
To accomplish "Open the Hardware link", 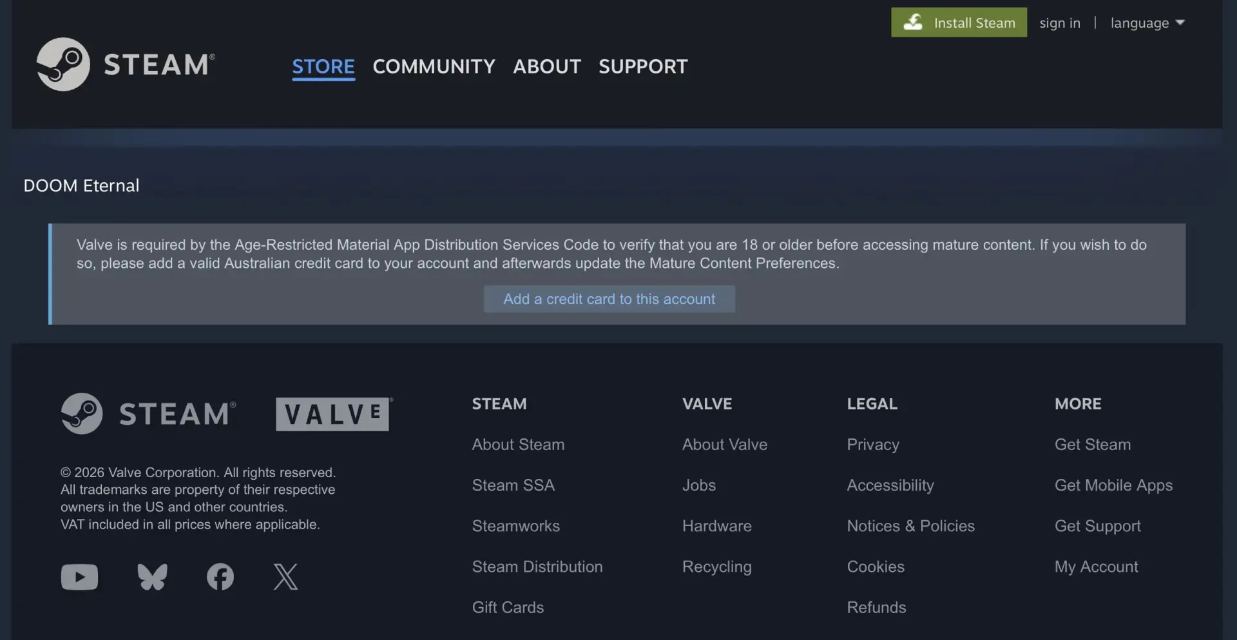I will coord(717,525).
